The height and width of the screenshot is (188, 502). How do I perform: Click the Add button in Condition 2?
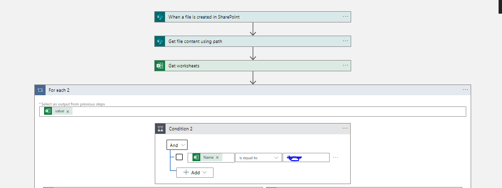click(194, 173)
